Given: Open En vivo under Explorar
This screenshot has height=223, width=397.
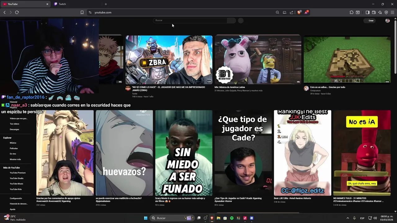Looking at the screenshot, I should pyautogui.click(x=13, y=154).
